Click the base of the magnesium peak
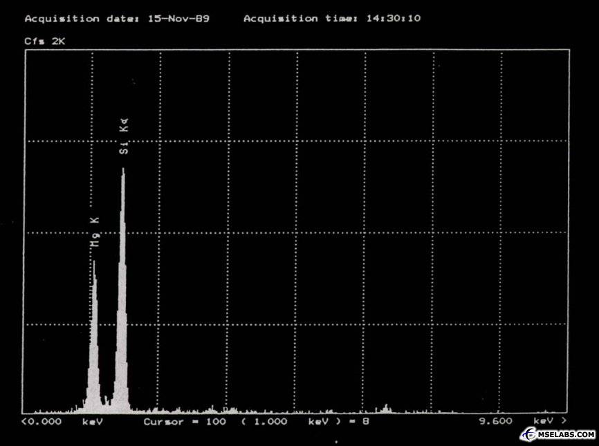 [x=93, y=408]
